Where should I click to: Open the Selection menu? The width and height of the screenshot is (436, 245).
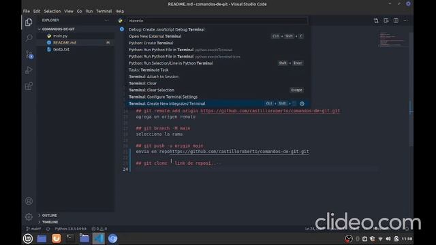tap(52, 11)
